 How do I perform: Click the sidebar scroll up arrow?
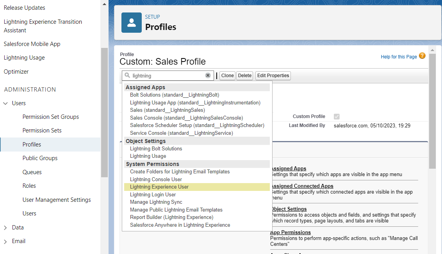pos(104,4)
